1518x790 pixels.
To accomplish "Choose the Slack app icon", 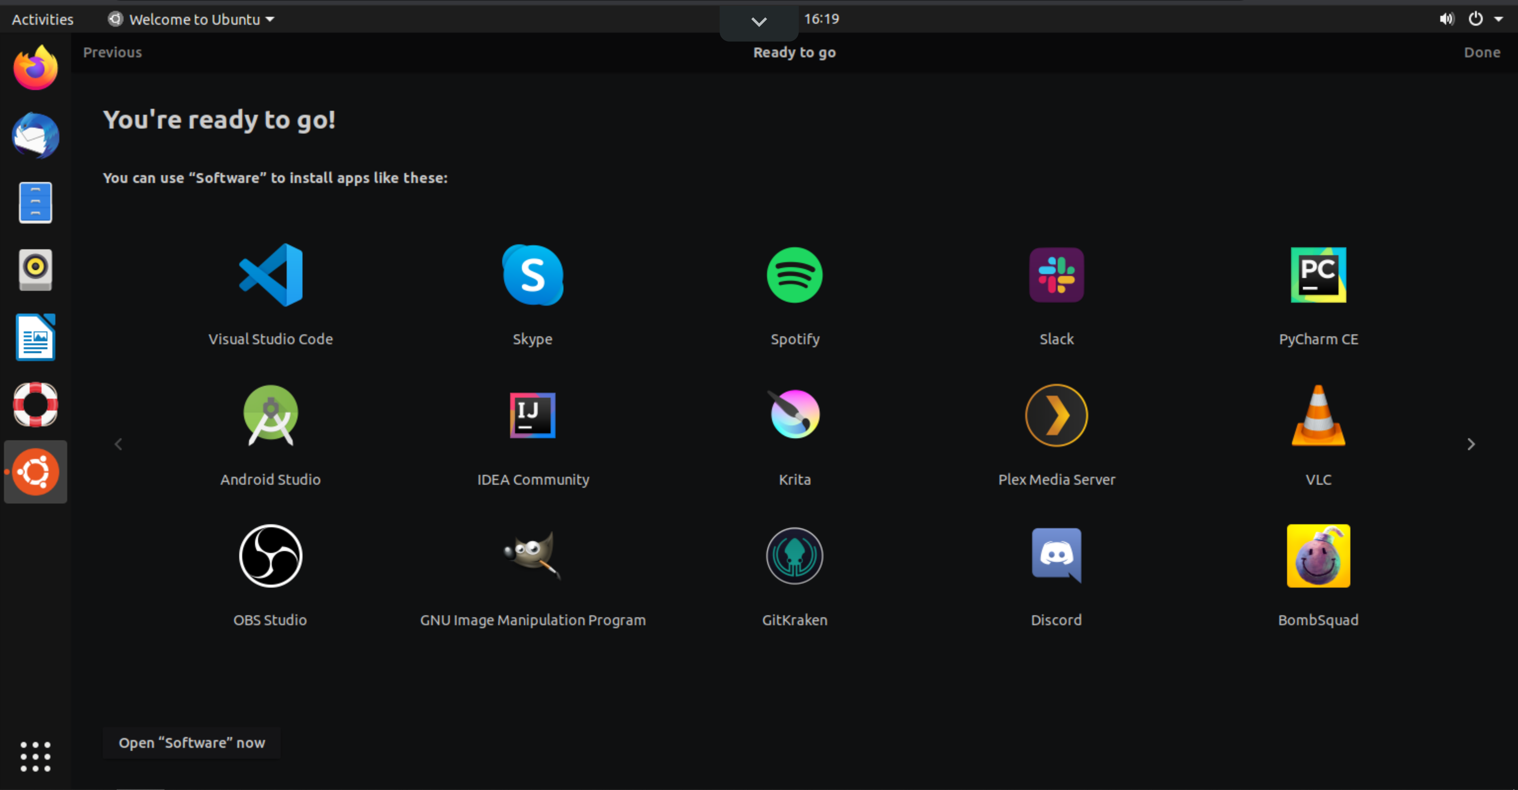I will tap(1056, 275).
